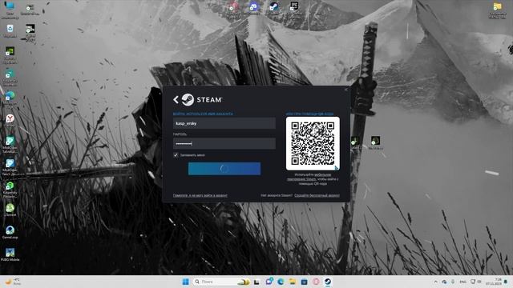Open the Kaspersky desktop shortcut

click(10, 189)
